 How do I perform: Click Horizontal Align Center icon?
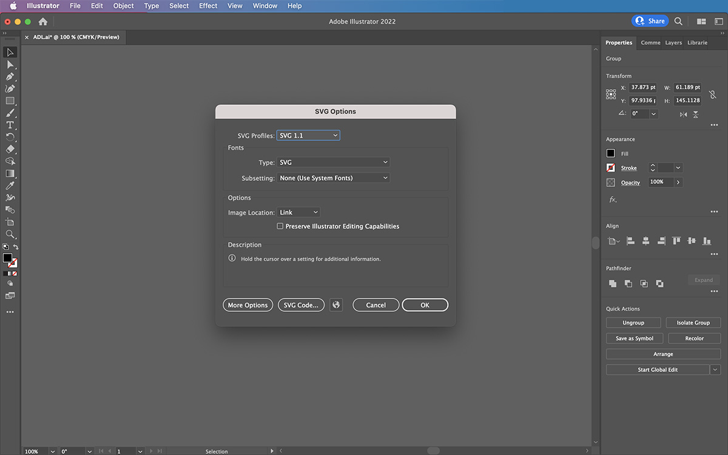645,241
